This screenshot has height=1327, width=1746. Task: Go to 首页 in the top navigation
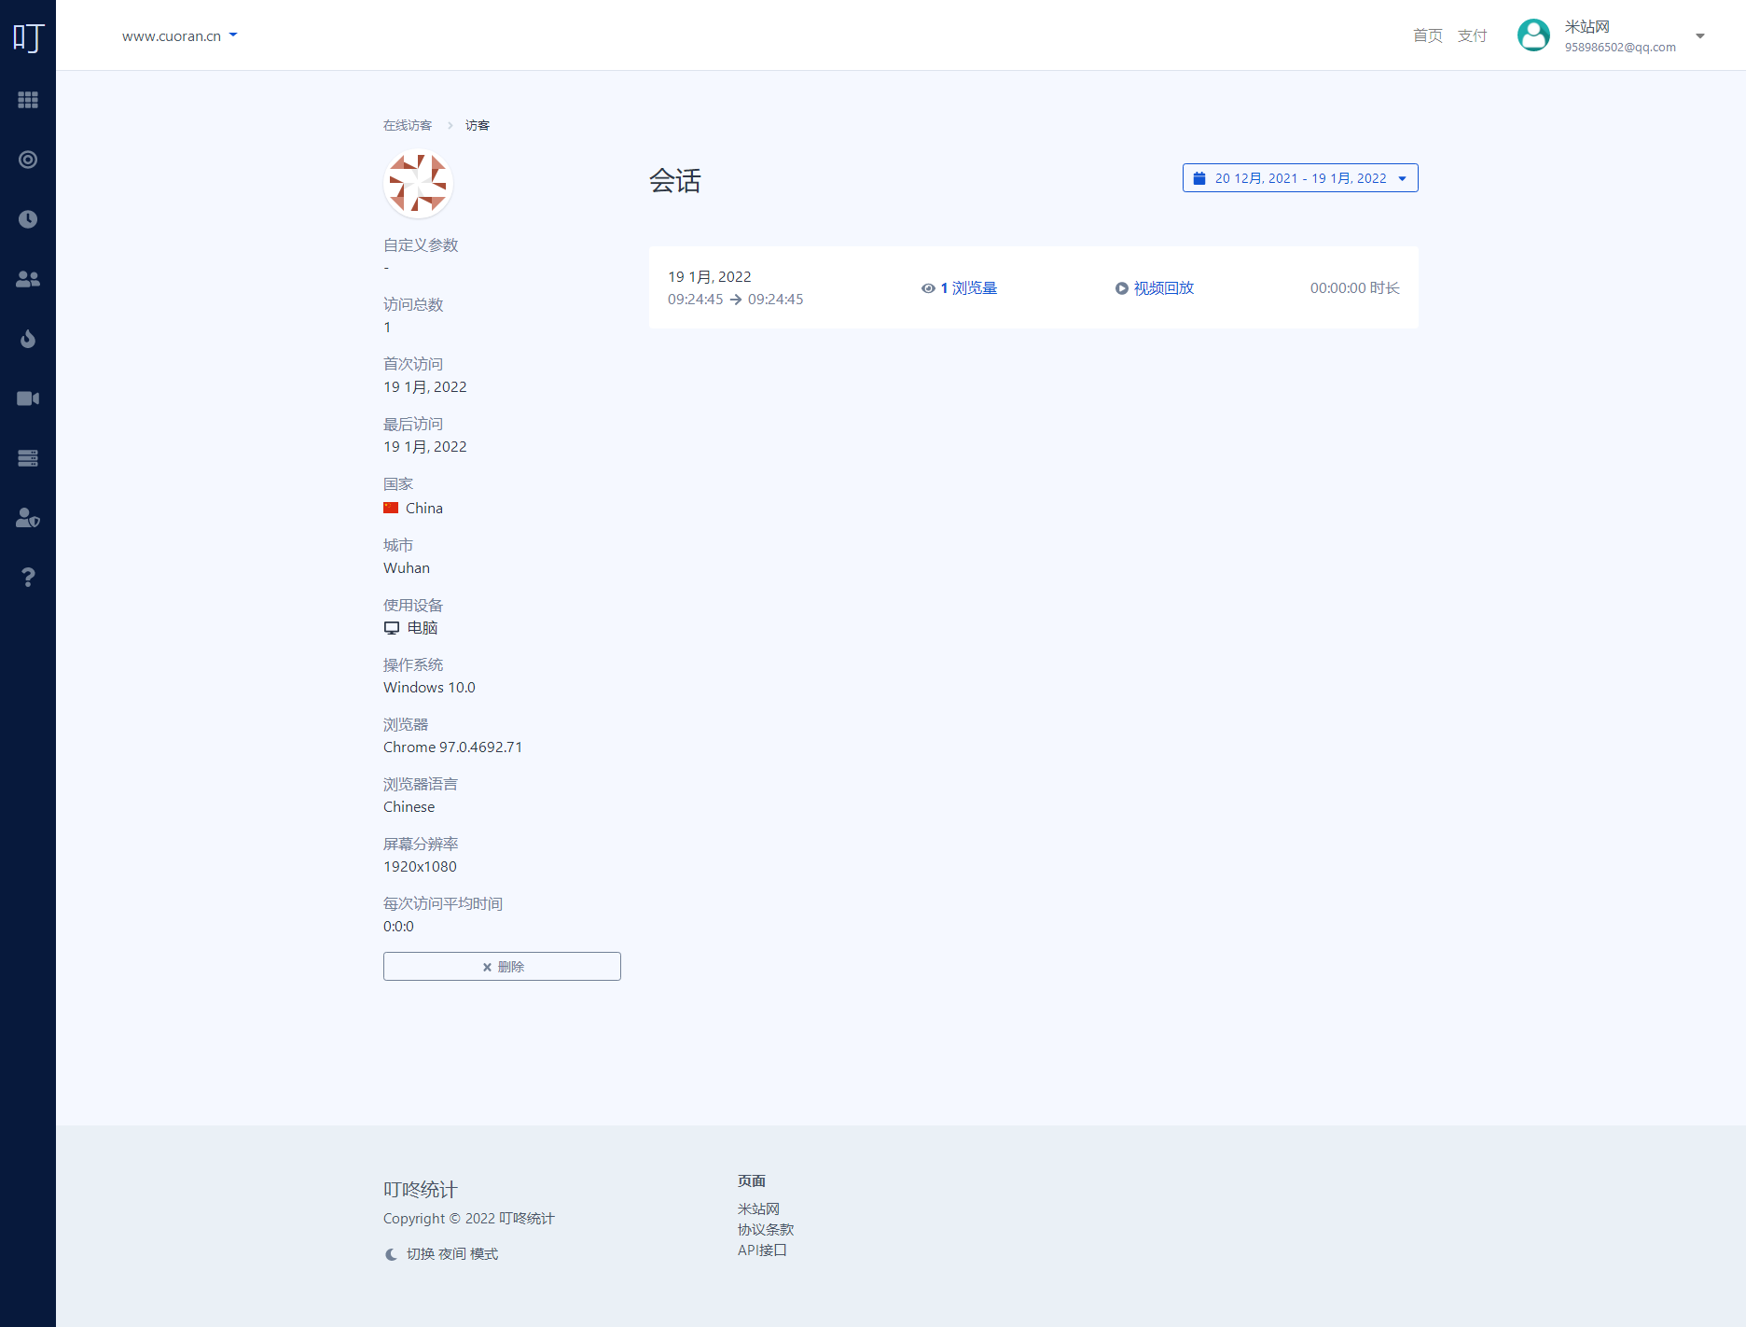[x=1427, y=35]
